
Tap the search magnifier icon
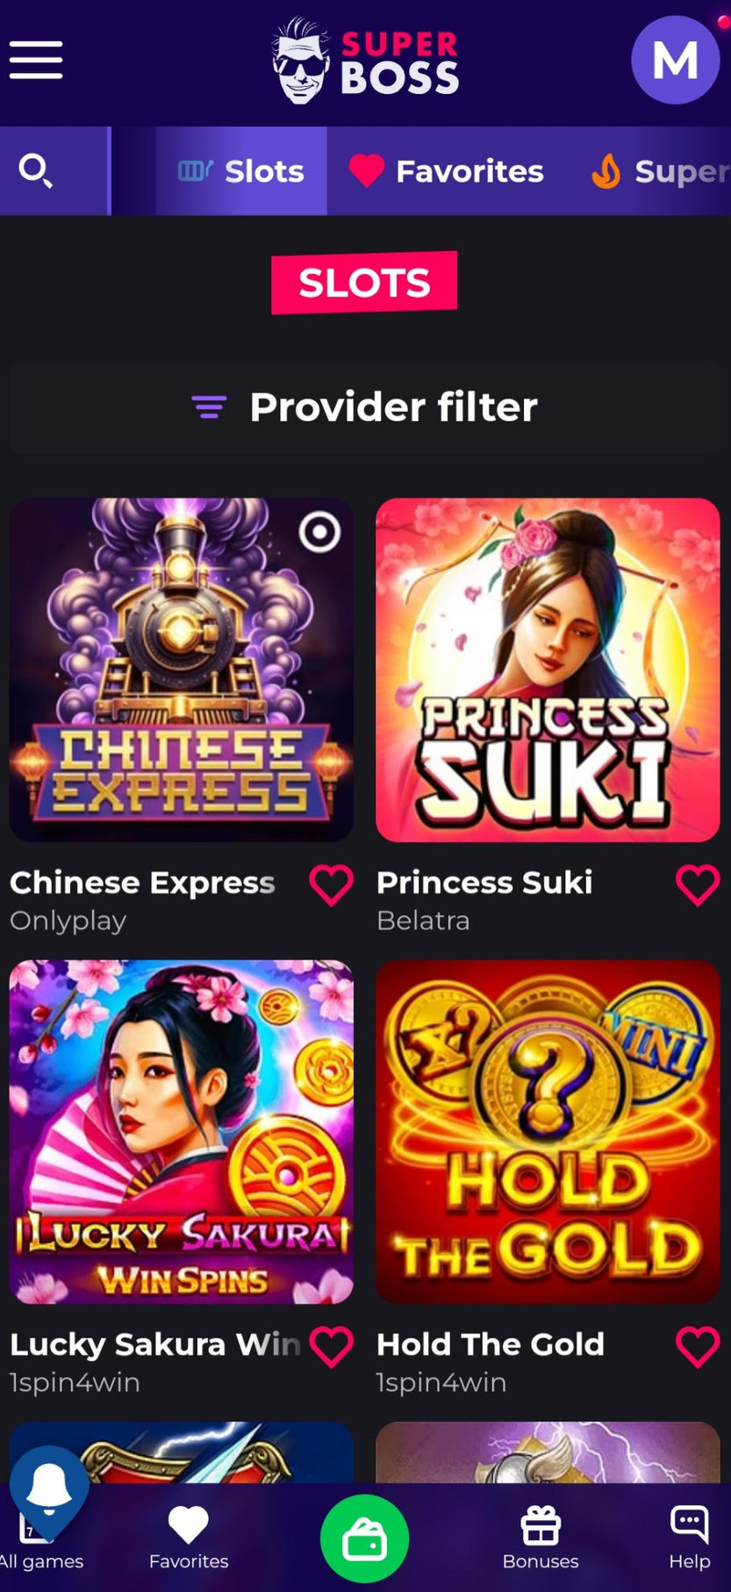[x=36, y=170]
